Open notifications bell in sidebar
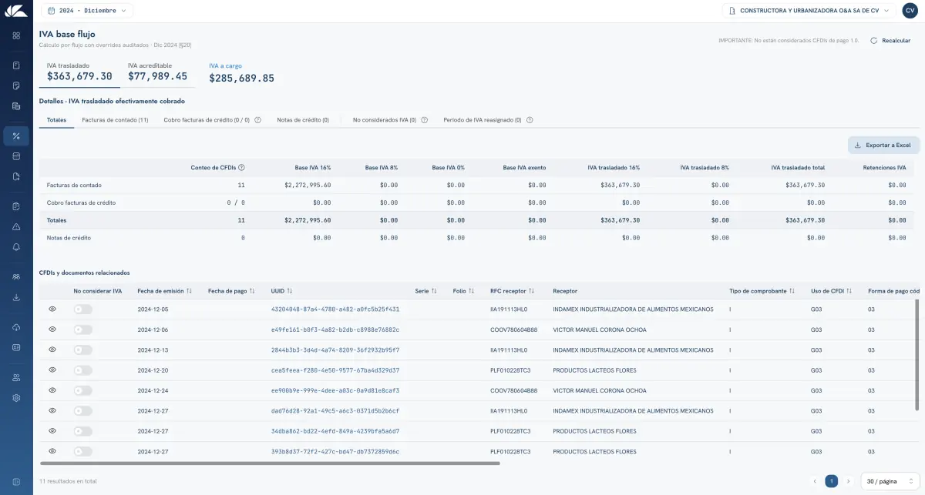The image size is (925, 495). [16, 247]
